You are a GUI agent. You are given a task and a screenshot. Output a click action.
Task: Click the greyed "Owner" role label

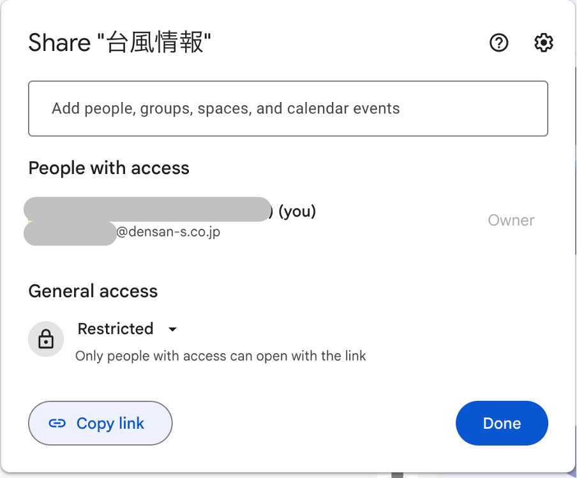511,221
